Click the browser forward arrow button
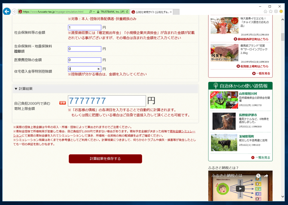288x205 pixels. (14, 12)
